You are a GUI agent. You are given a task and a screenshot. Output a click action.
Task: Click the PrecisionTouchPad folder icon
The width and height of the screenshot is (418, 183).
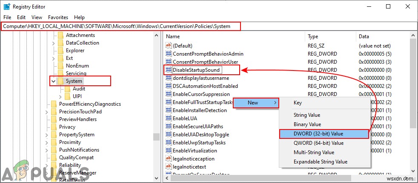[x=54, y=111]
